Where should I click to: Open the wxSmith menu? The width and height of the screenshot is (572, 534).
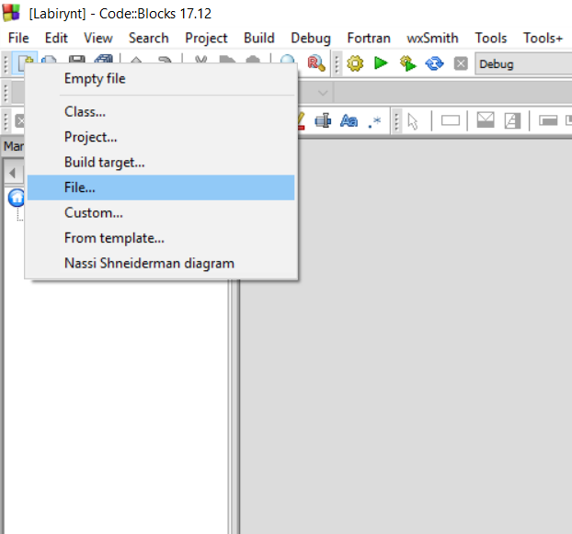click(432, 38)
